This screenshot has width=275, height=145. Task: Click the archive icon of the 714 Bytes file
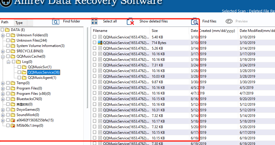coord(100,43)
